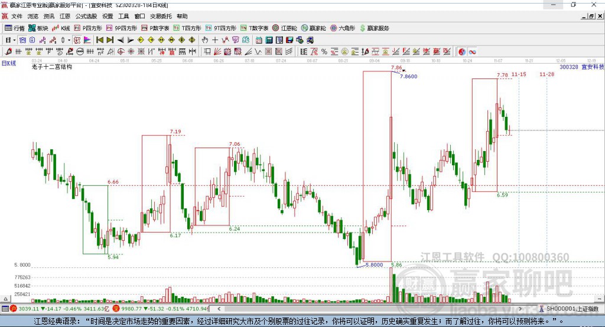This screenshot has height=327, width=605.
Task: Click the SH000001 上证指数 status item
Action: point(569,309)
